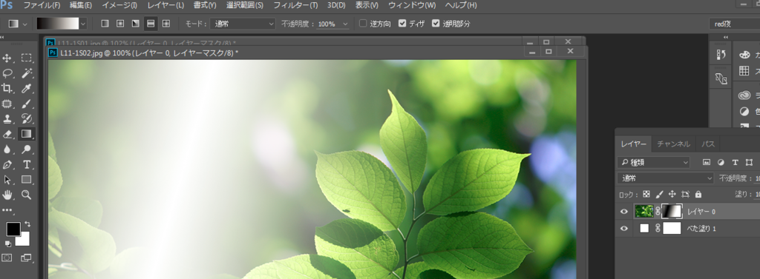Screen dimensions: 760x279
Task: Select the Healing Brush patch tool
Action: click(7, 104)
